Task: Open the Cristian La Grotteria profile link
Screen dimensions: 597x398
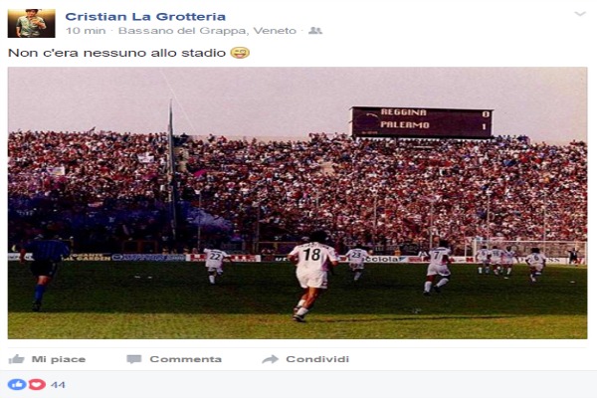Action: point(145,16)
